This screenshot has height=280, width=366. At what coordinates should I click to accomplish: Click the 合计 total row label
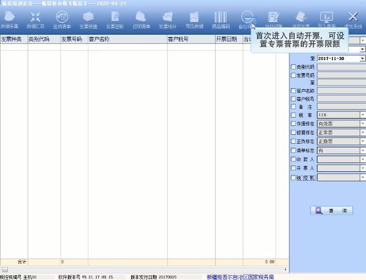[x=22, y=262]
